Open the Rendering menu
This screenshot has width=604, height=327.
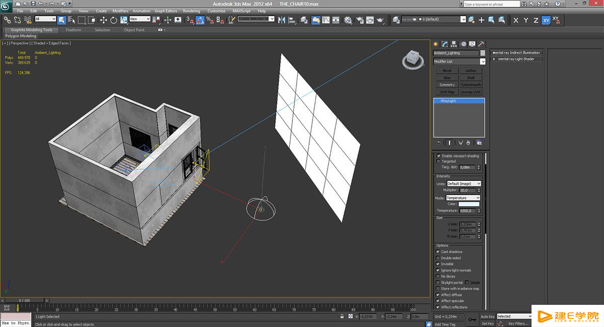[191, 11]
